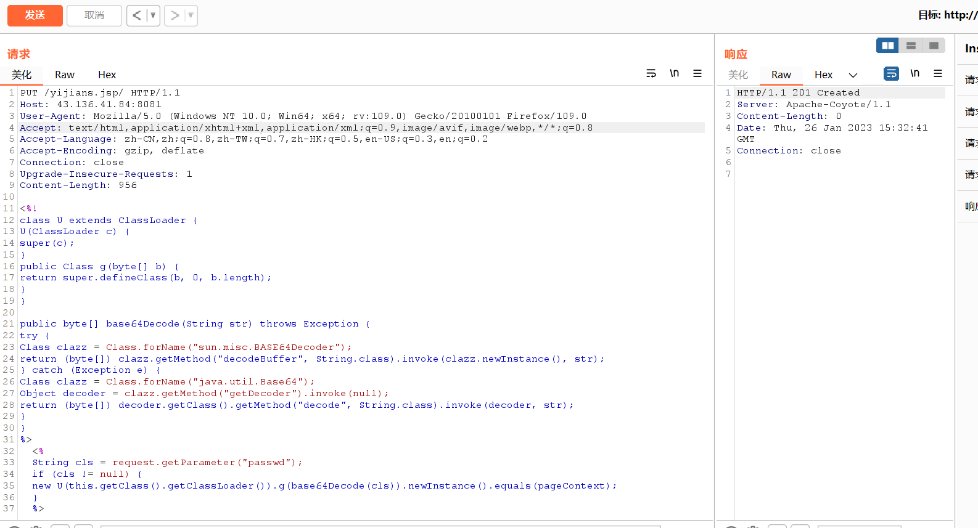
Task: Click the Accept-Language header line
Action: click(x=254, y=139)
